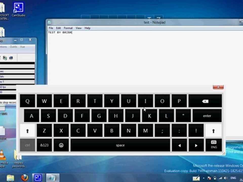Move cursor with right arrow key
Image resolution: width=243 pixels, height=182 pixels.
[x=196, y=145]
